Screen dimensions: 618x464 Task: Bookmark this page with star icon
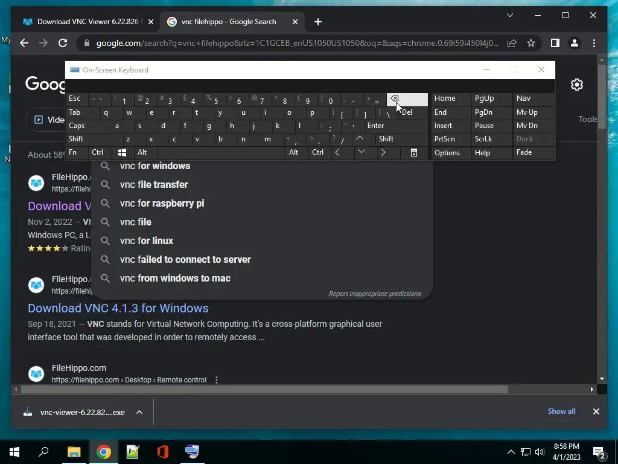(x=531, y=43)
